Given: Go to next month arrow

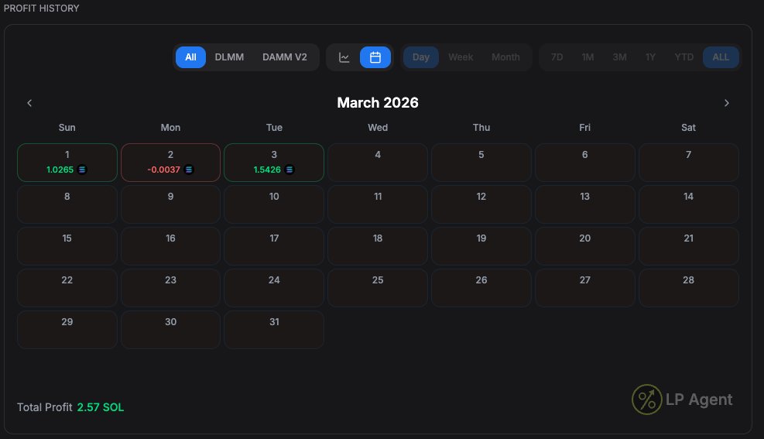Looking at the screenshot, I should pos(727,103).
